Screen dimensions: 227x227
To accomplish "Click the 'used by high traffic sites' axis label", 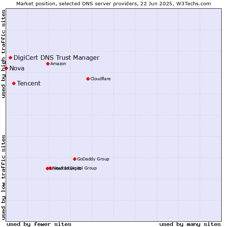I will (3, 54).
